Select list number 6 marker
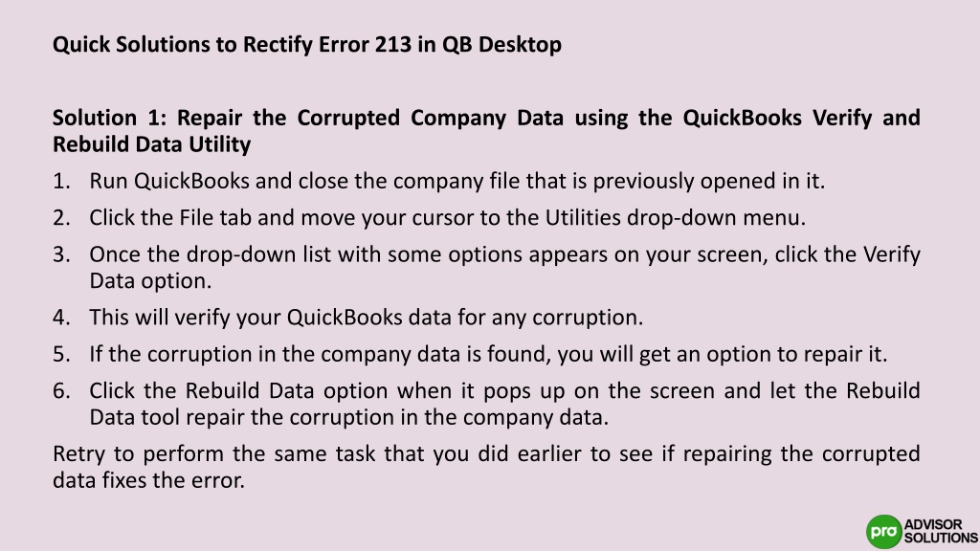 [x=61, y=391]
